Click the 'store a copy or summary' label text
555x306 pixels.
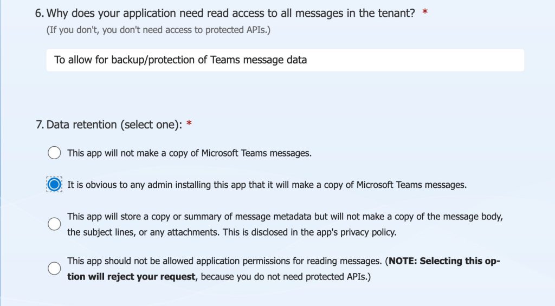(x=285, y=217)
